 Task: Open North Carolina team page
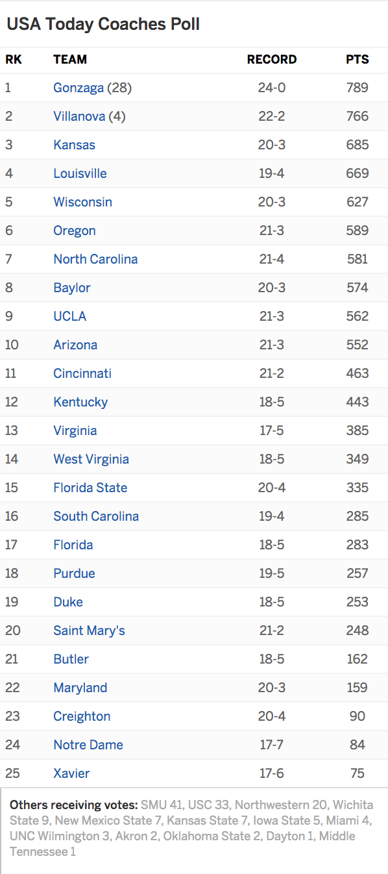pos(95,259)
